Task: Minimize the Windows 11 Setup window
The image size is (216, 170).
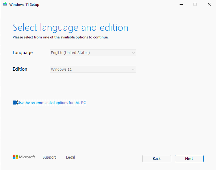Action: pos(181,4)
